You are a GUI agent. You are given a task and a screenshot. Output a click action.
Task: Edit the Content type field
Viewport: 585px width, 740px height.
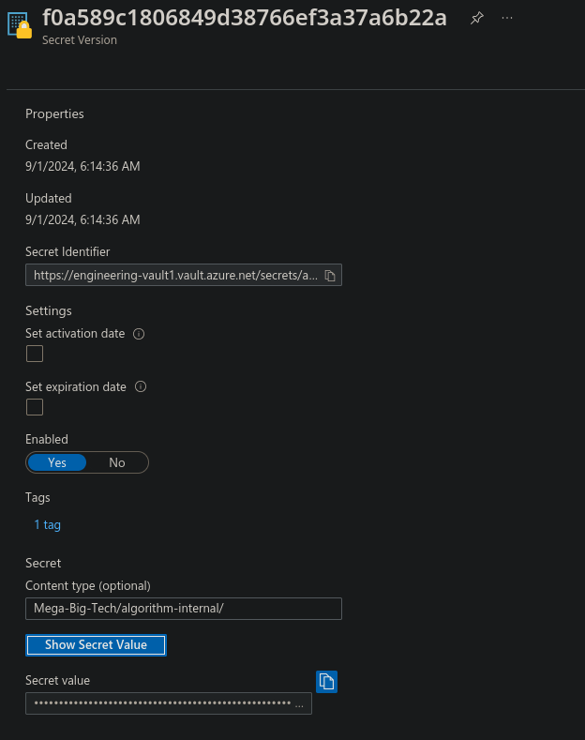pos(184,609)
